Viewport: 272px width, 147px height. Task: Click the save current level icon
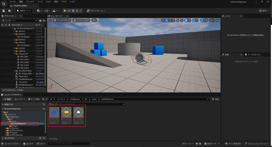(4, 11)
